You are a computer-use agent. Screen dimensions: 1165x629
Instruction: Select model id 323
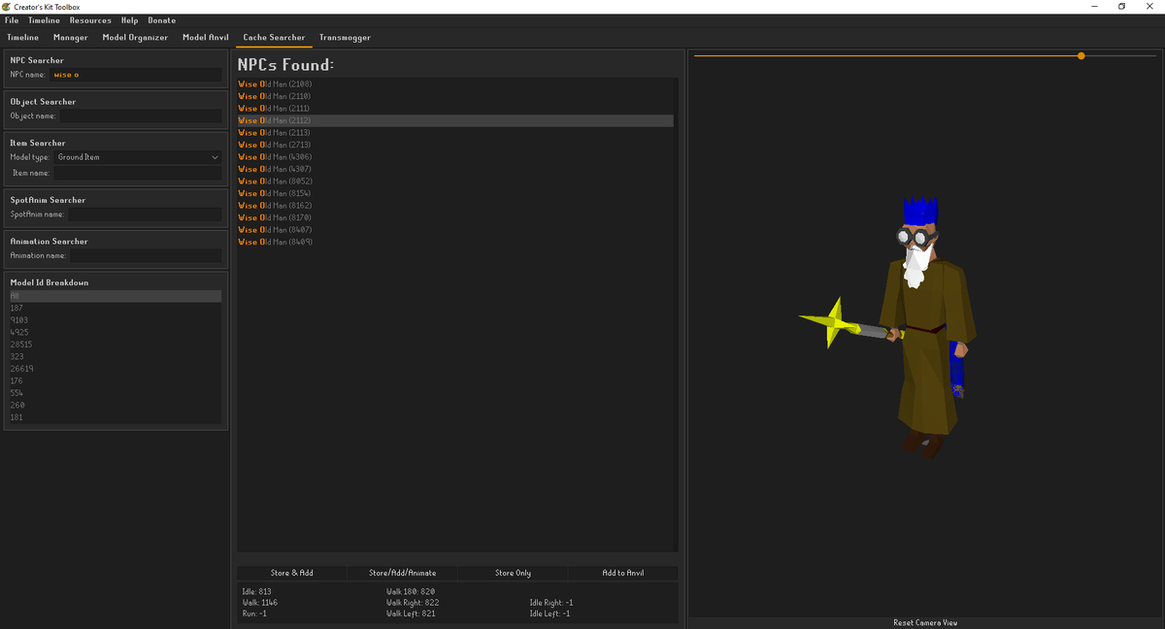click(x=116, y=356)
